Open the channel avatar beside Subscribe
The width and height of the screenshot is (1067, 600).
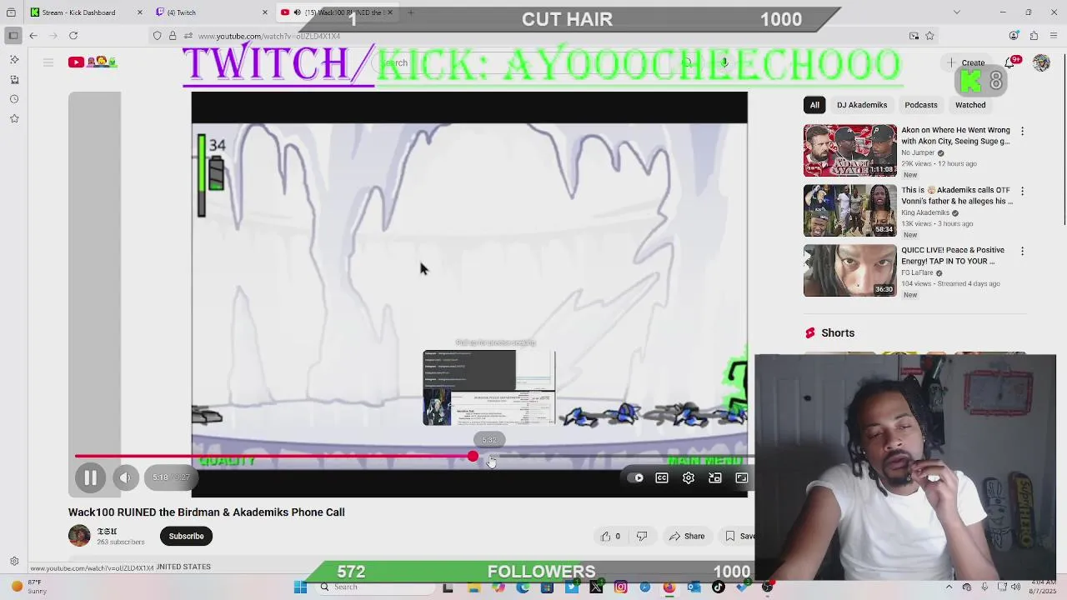point(79,536)
